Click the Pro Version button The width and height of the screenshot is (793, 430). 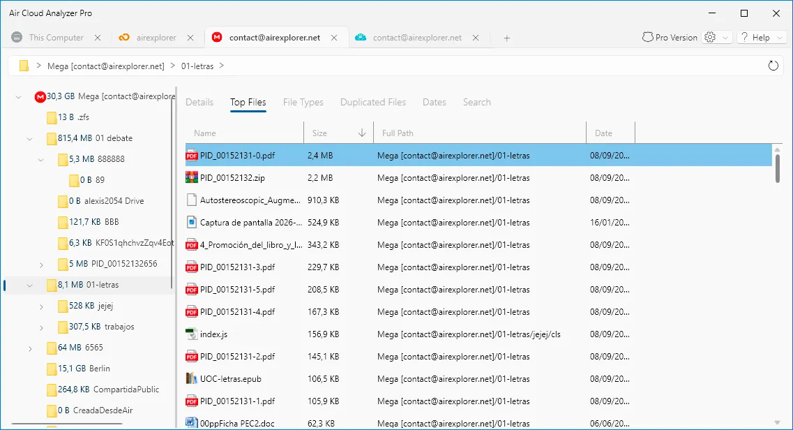tap(670, 38)
